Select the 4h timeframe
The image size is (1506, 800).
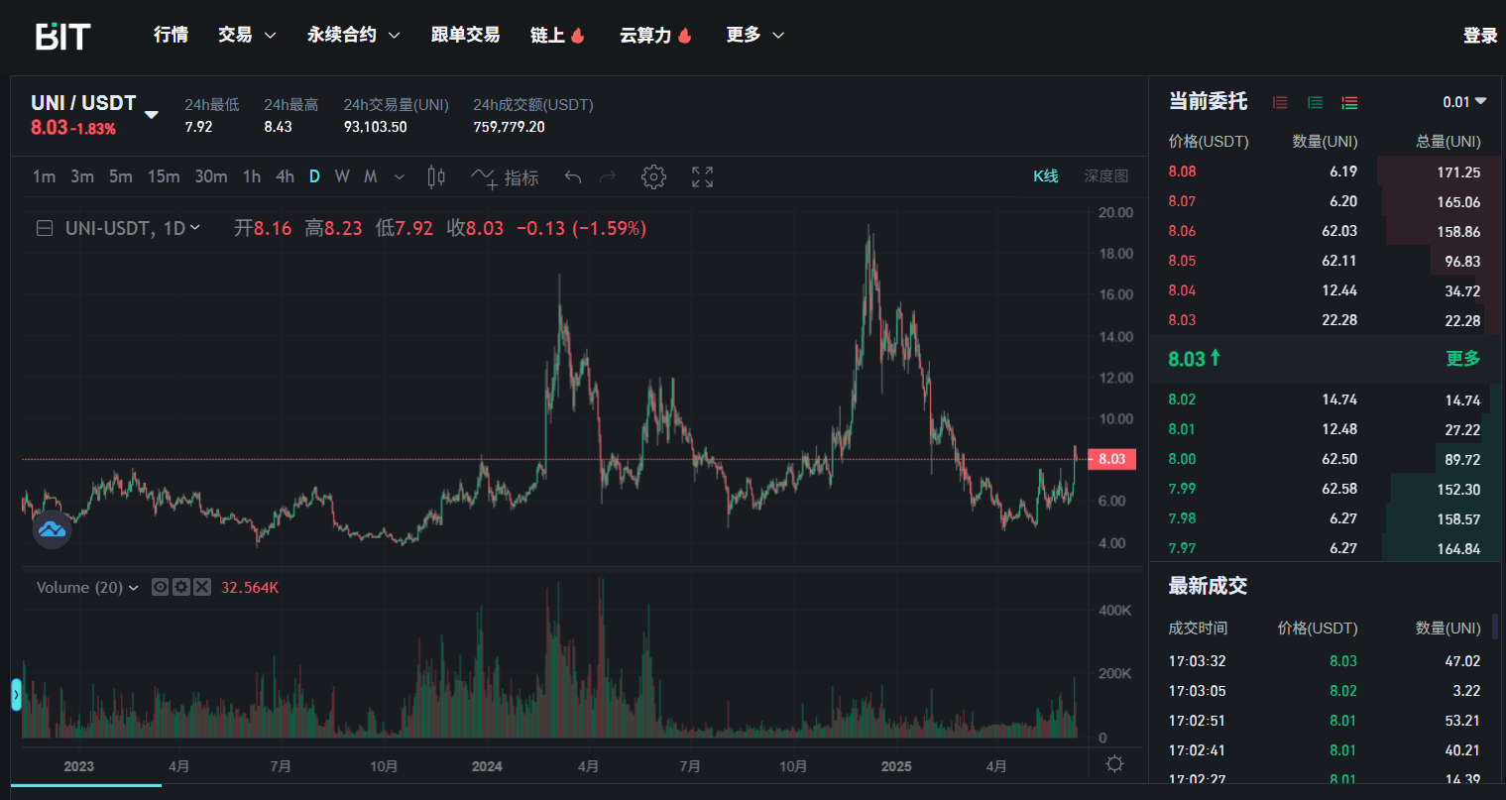[285, 176]
